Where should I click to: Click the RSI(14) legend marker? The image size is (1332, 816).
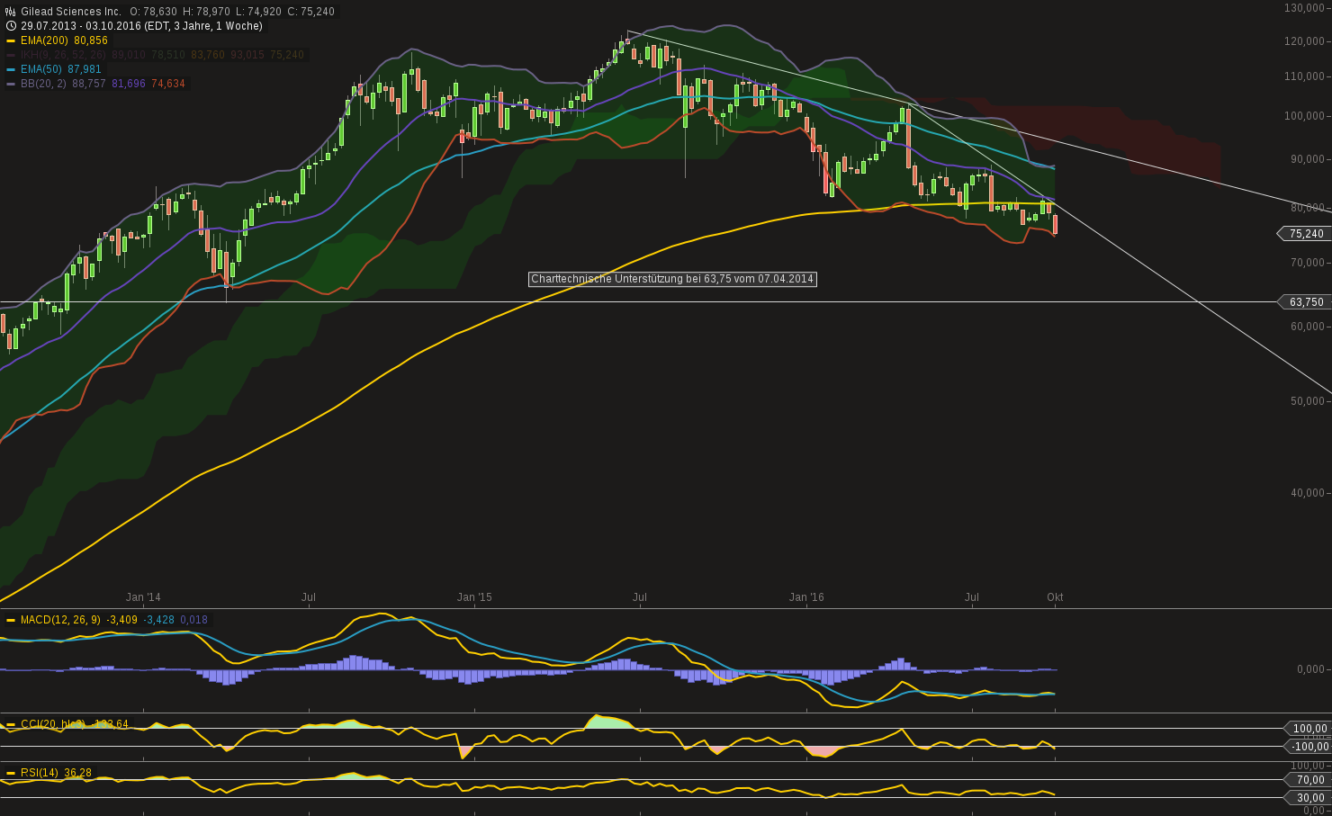pos(11,771)
